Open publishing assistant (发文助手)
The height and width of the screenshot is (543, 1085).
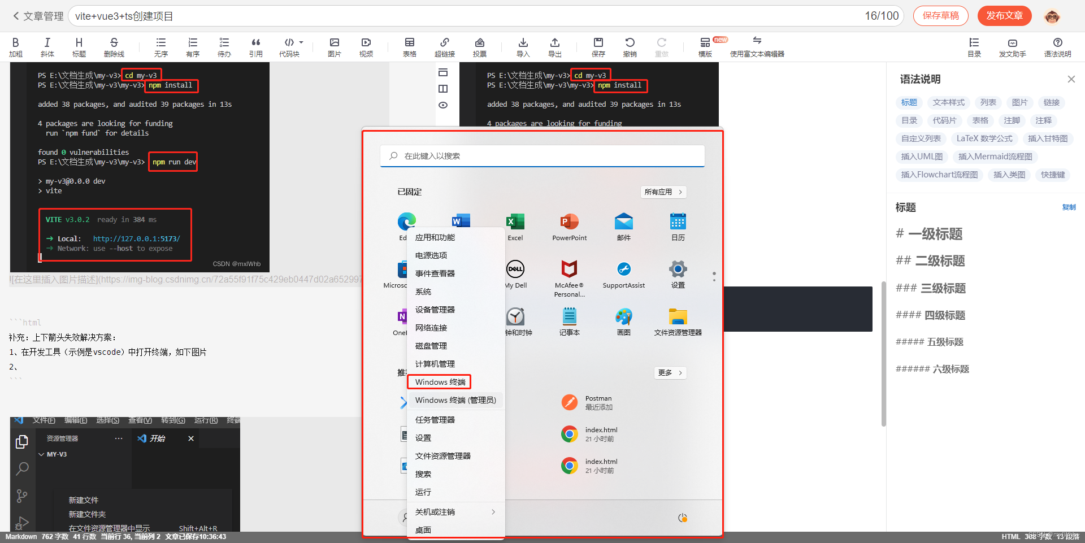[1013, 47]
